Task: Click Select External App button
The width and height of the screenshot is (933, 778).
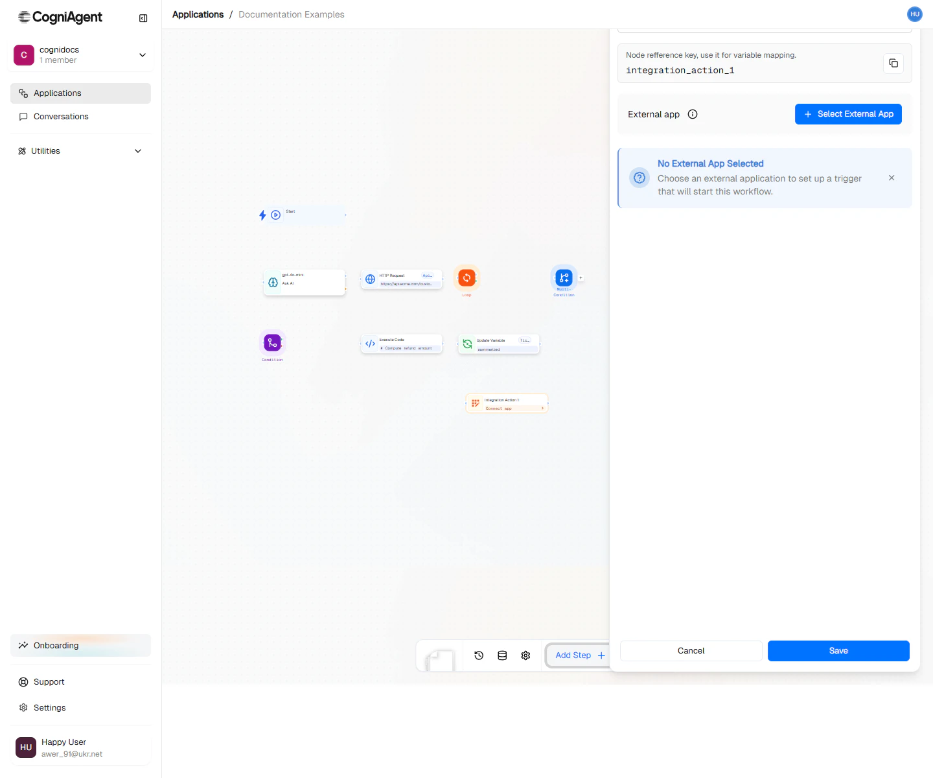Action: [x=848, y=114]
